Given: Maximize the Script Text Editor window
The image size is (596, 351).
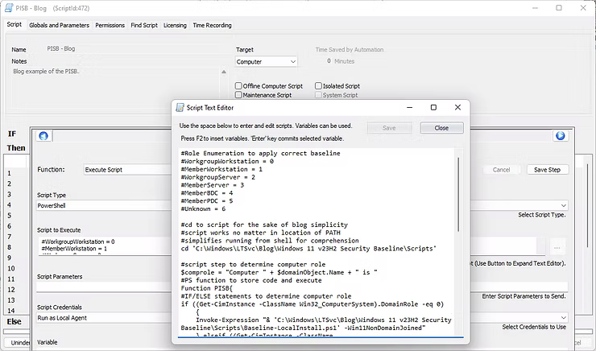Looking at the screenshot, I should click(433, 108).
